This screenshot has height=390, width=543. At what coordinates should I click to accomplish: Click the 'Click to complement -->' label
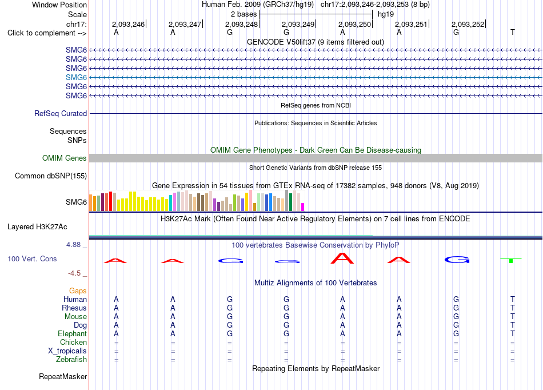[x=47, y=33]
